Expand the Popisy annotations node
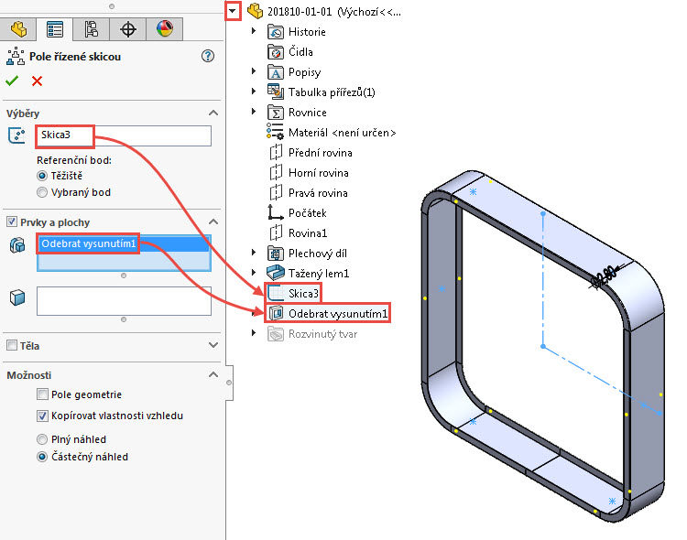The image size is (687, 540). [254, 71]
